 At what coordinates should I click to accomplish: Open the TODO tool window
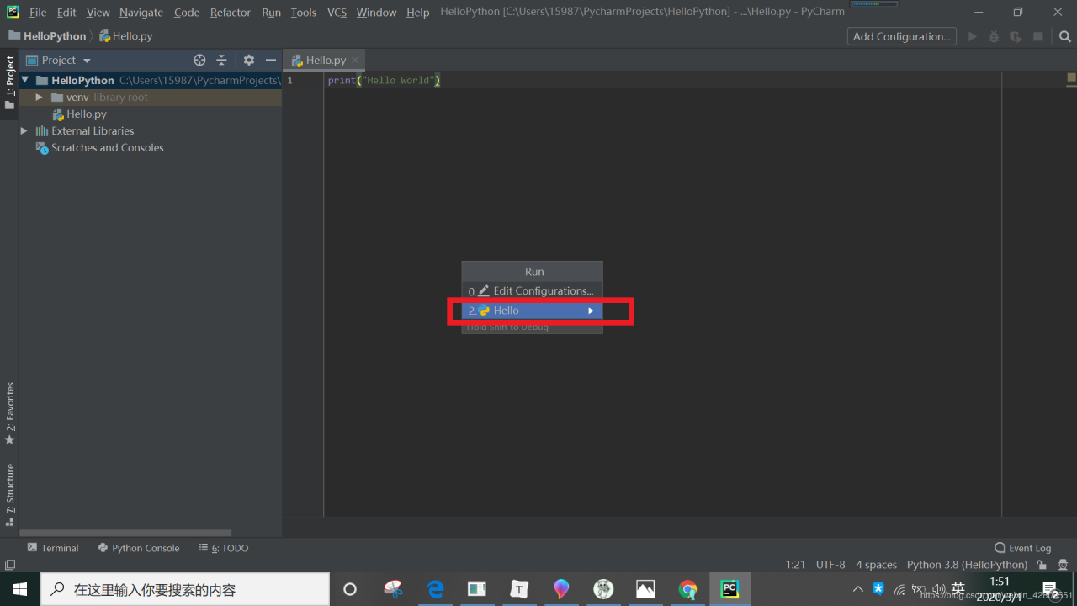coord(224,548)
